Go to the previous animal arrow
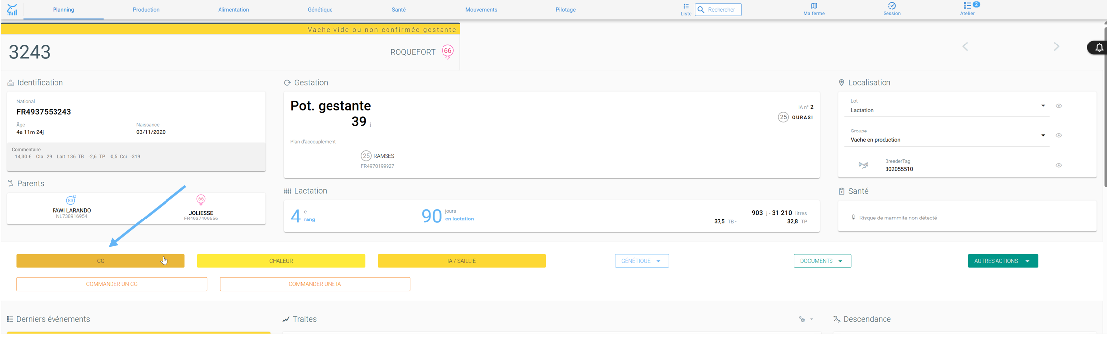1107x351 pixels. point(965,46)
